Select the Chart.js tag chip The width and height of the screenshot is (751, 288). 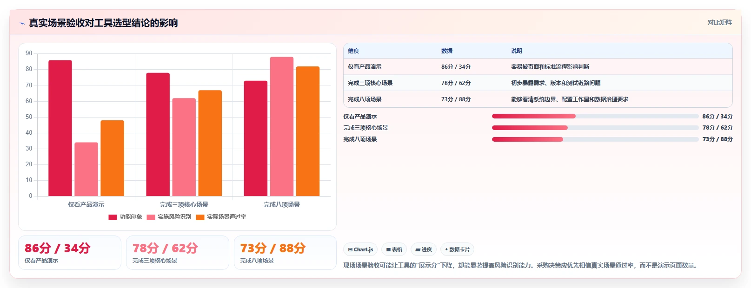(x=360, y=249)
